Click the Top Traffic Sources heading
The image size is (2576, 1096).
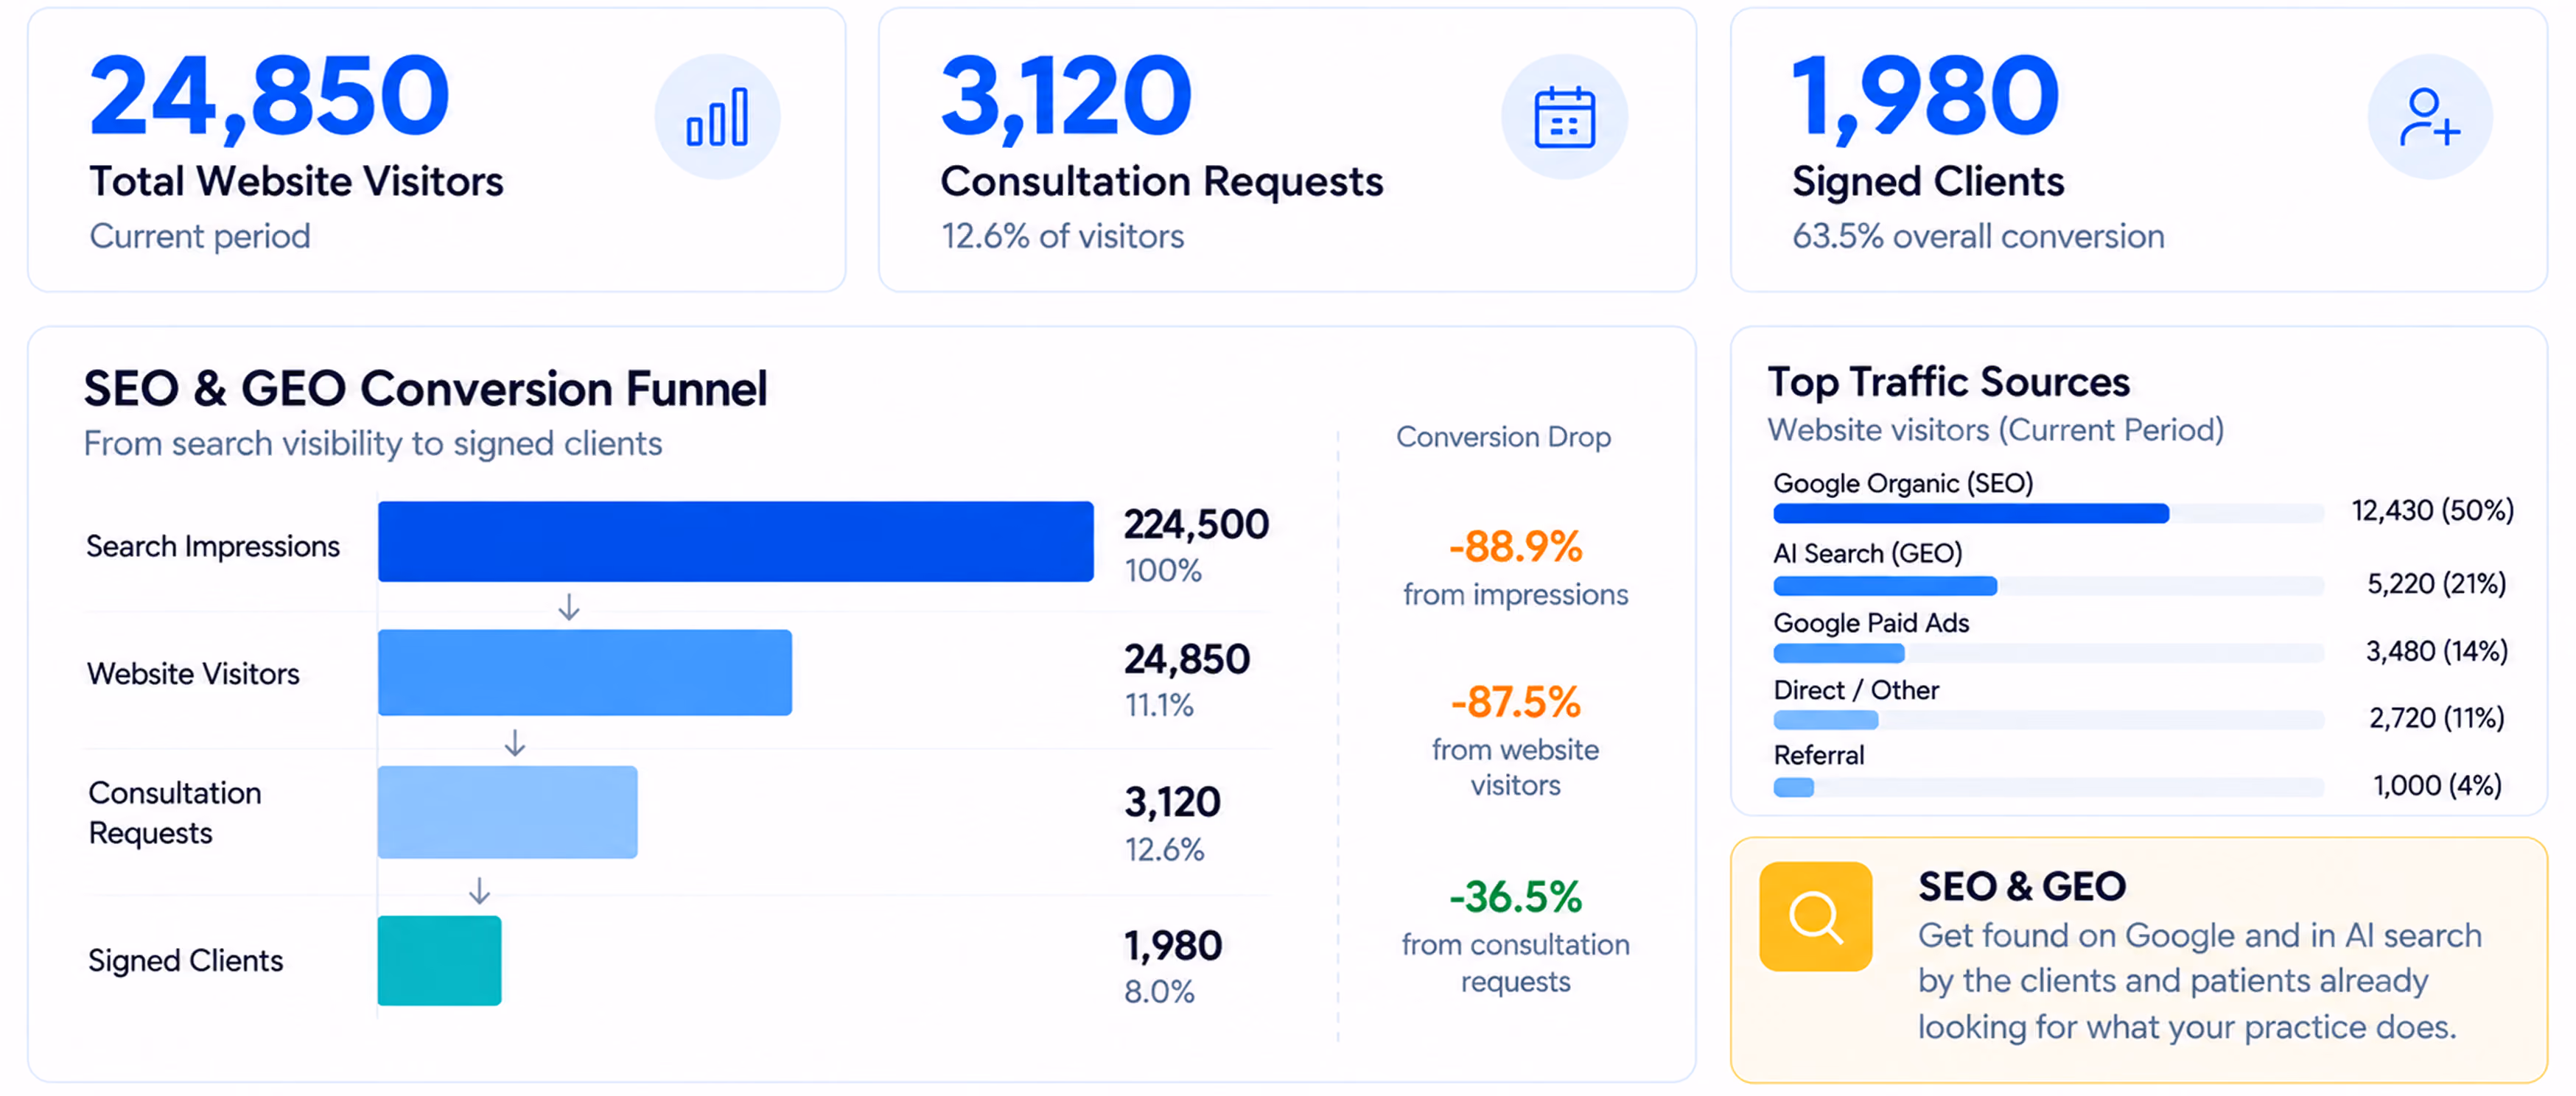pos(1948,382)
